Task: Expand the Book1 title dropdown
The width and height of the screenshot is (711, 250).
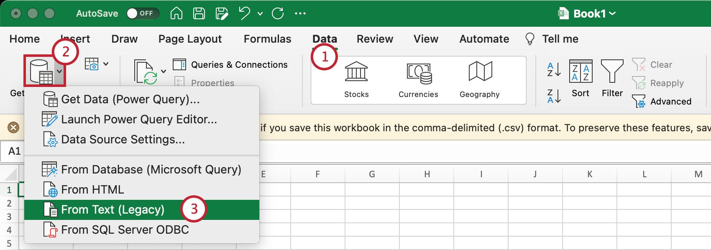Action: 612,13
